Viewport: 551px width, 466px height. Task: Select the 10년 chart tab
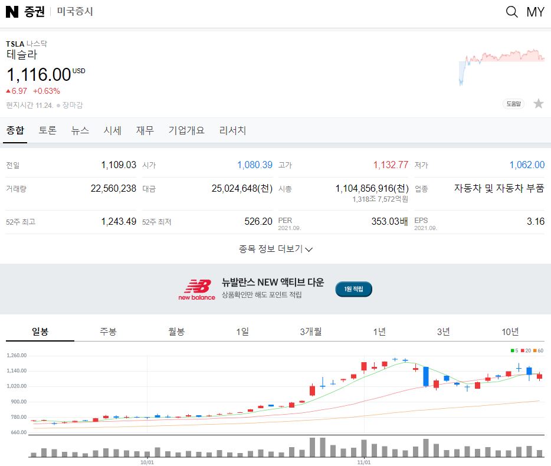coord(510,332)
